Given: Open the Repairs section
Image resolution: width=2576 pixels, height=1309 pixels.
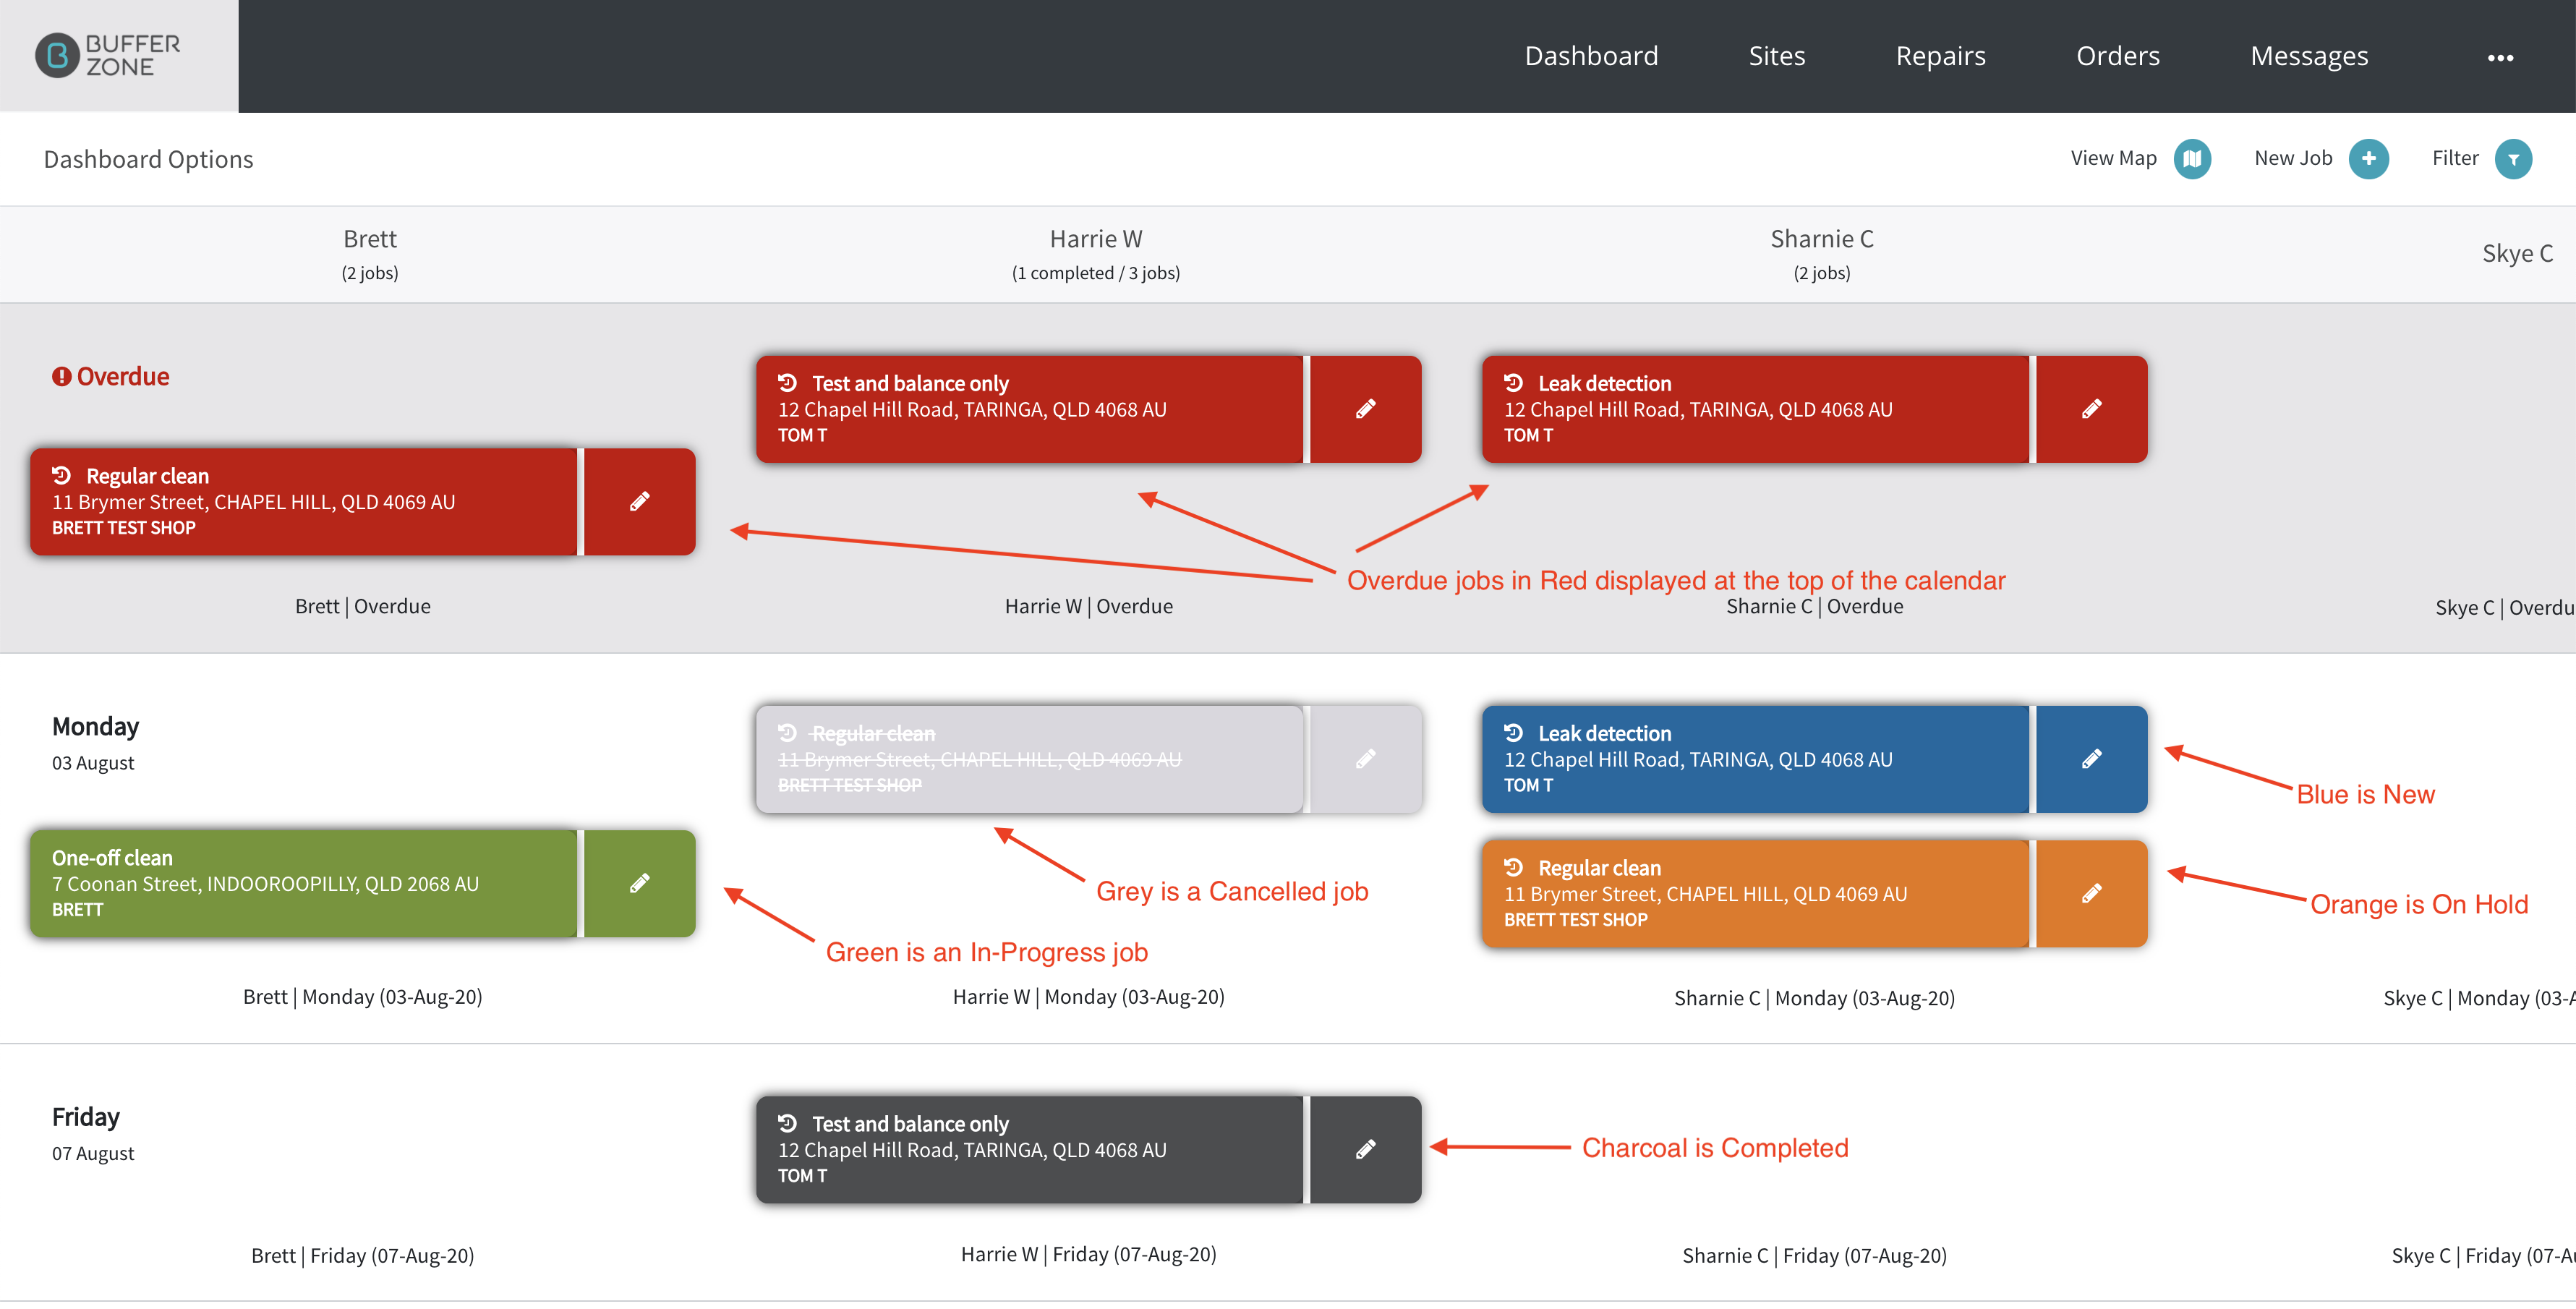Looking at the screenshot, I should [x=1940, y=56].
